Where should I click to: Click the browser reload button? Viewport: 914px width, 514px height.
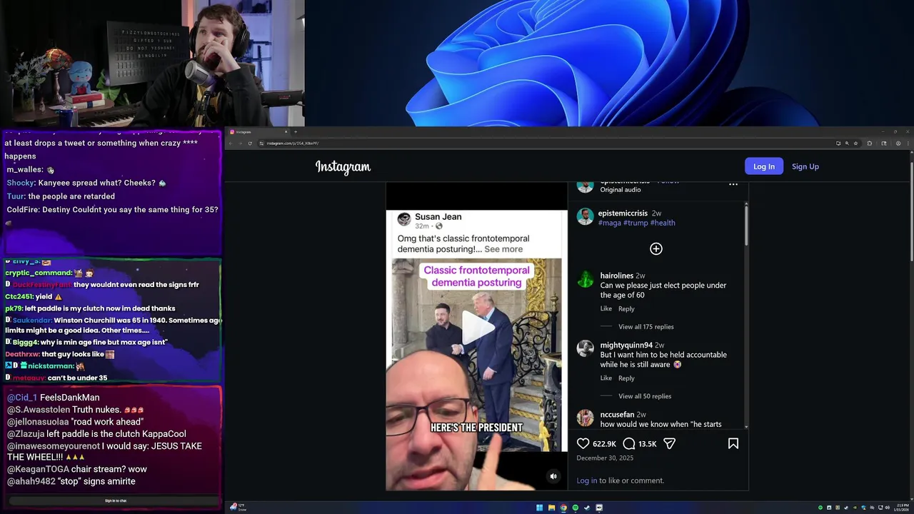click(x=250, y=143)
